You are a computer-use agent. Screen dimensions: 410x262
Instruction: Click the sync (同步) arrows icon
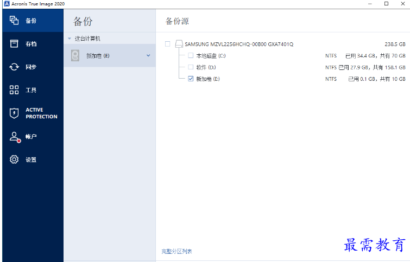point(14,67)
